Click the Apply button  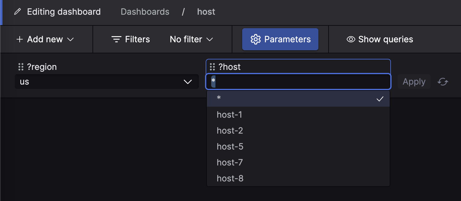[x=414, y=82]
